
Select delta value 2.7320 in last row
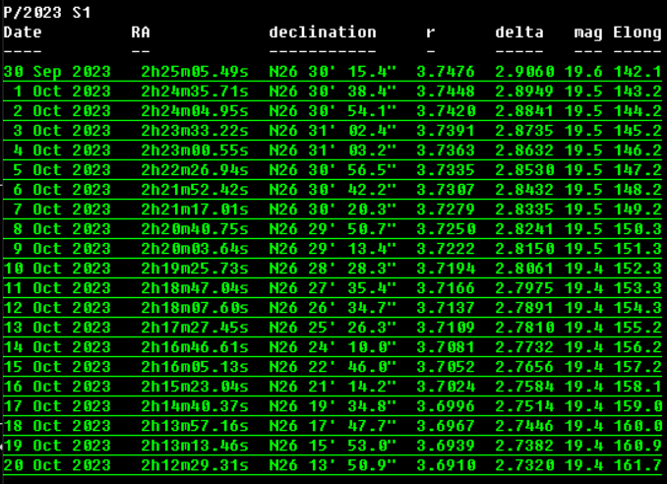point(524,464)
